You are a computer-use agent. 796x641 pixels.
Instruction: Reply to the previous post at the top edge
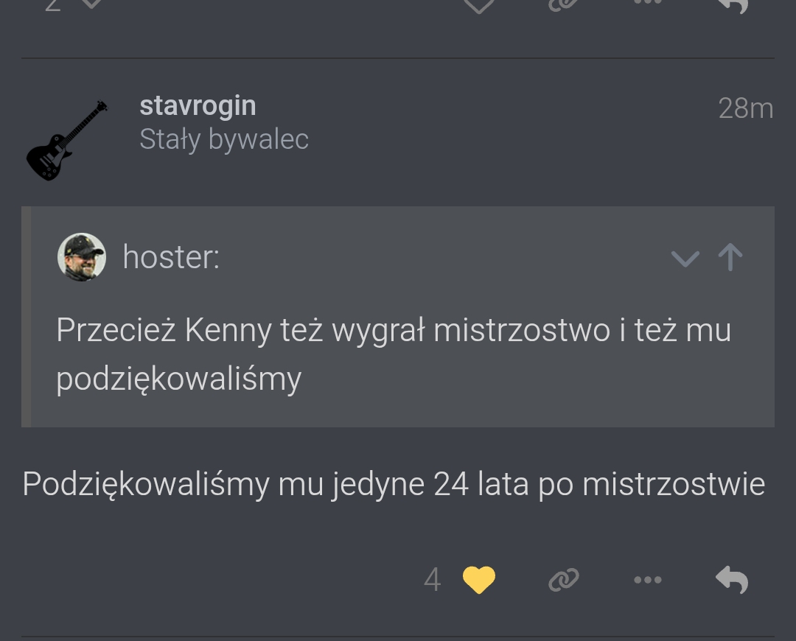(732, 4)
